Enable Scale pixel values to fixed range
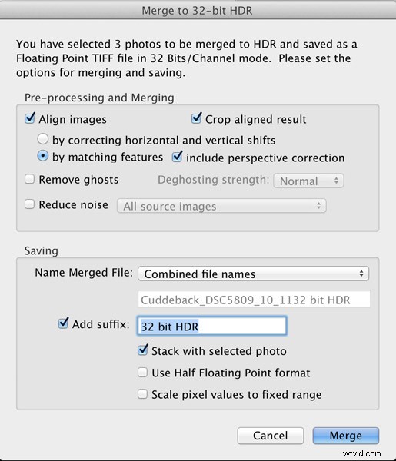 click(x=142, y=394)
